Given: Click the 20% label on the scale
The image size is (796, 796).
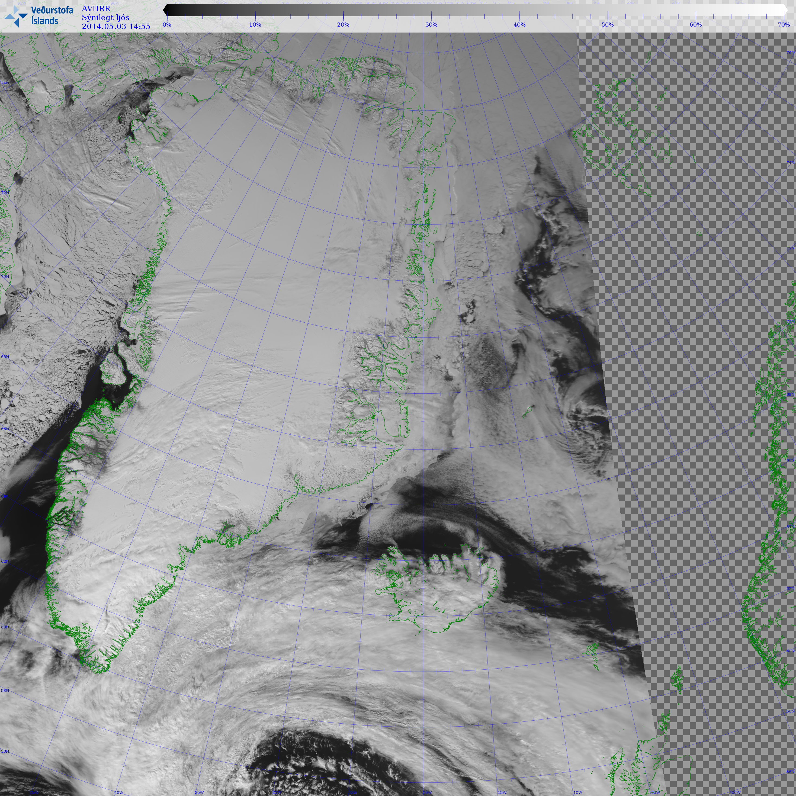Looking at the screenshot, I should [343, 25].
